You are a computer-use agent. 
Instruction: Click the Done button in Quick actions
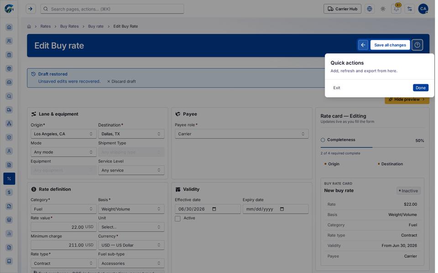(420, 88)
